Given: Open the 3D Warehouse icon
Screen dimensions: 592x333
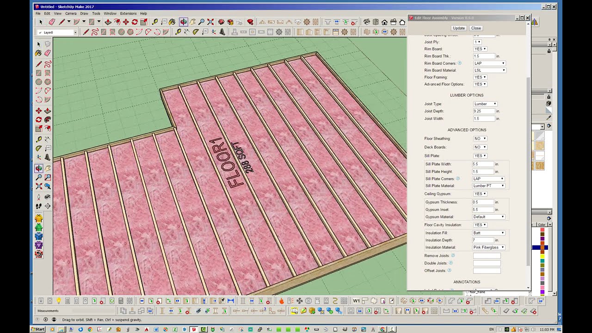Looking at the screenshot, I should (x=222, y=22).
